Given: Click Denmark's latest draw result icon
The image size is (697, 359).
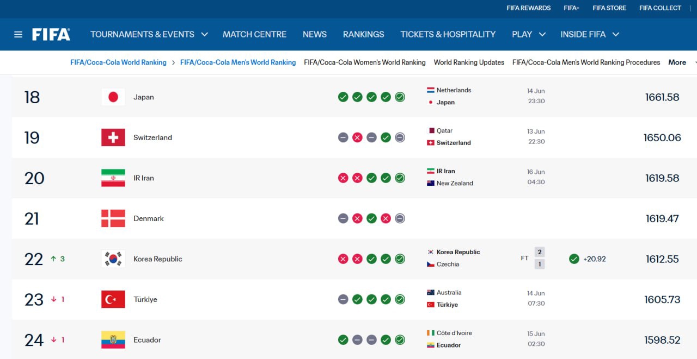Looking at the screenshot, I should click(x=400, y=218).
